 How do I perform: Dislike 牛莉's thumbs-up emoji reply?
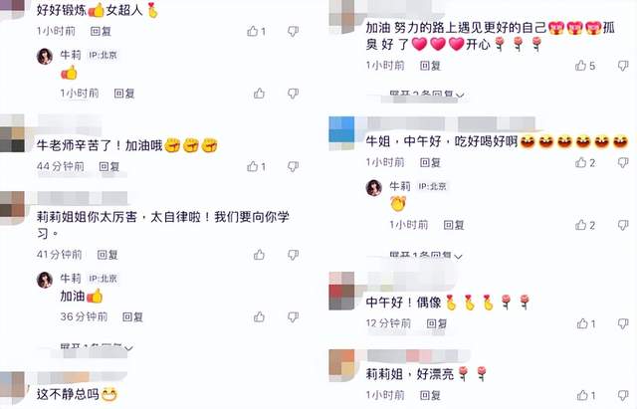[293, 94]
